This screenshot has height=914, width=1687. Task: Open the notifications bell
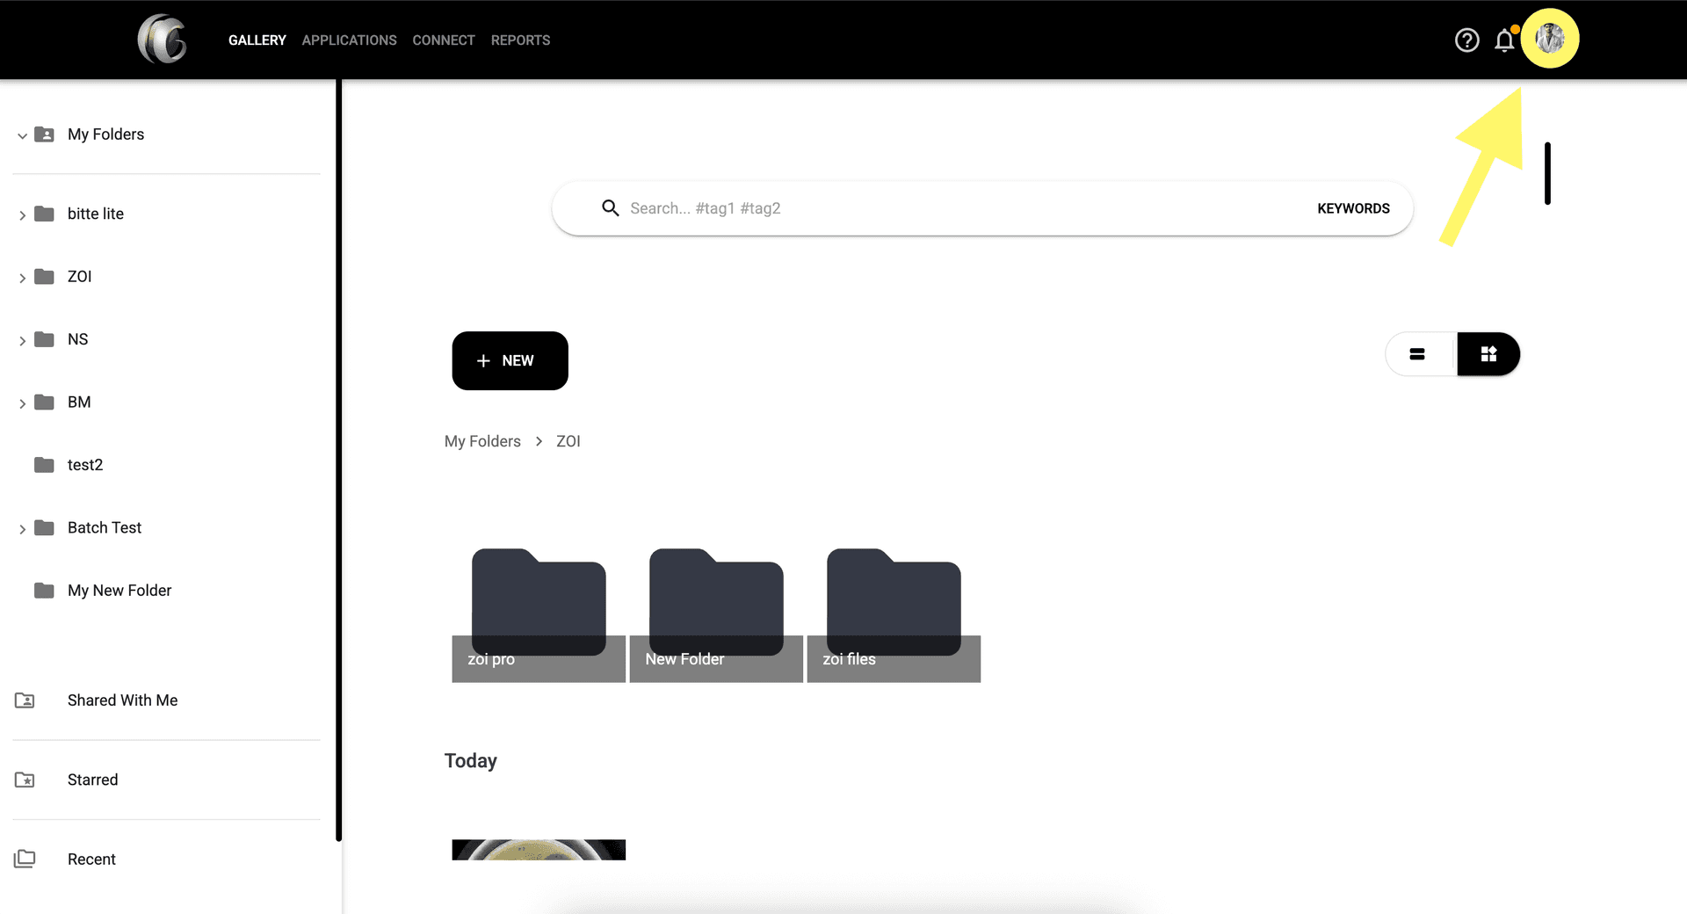point(1504,40)
